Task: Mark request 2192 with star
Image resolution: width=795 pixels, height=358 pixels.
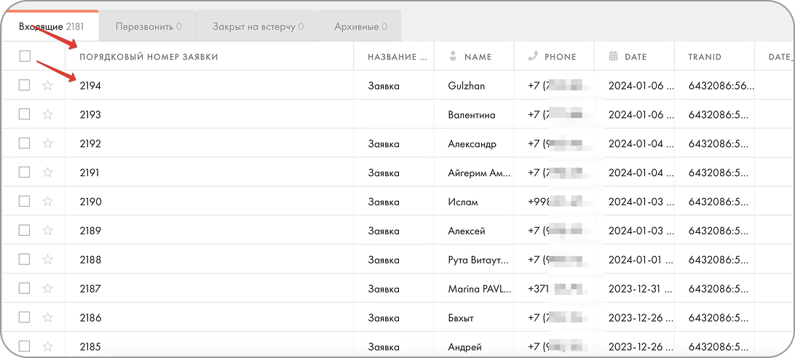Action: click(48, 143)
